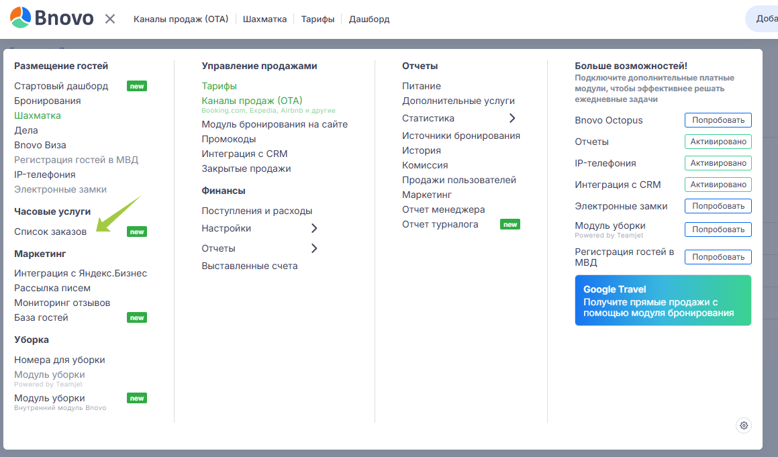Open Поступления и расходы
The image size is (778, 457).
(x=256, y=211)
